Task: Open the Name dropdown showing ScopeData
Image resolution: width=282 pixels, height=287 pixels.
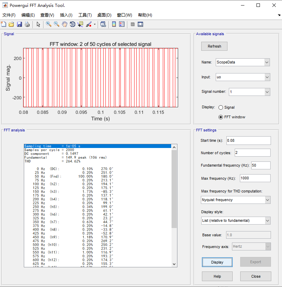Action: 243,62
